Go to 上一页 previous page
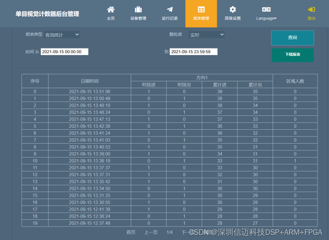This screenshot has height=240, width=329. tap(151, 232)
